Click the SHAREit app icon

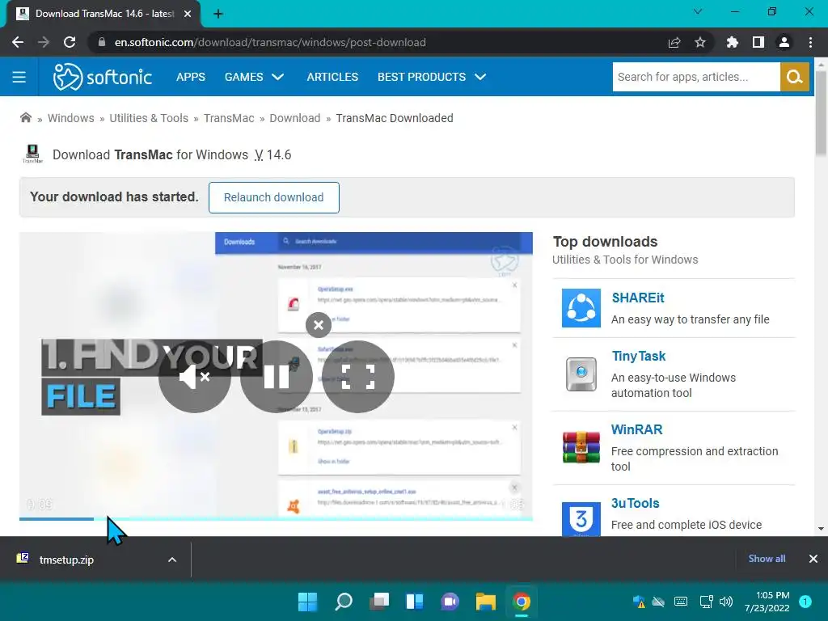pos(581,308)
